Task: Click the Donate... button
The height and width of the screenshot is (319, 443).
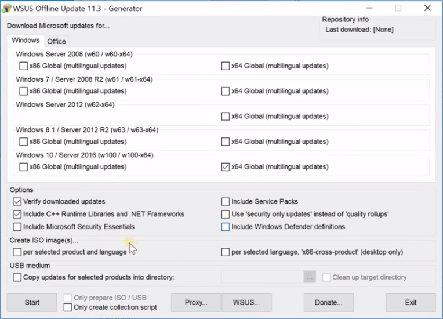Action: click(x=329, y=302)
